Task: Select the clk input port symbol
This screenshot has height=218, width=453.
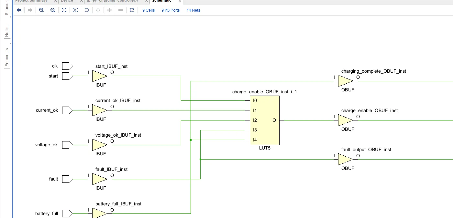Action: point(67,66)
